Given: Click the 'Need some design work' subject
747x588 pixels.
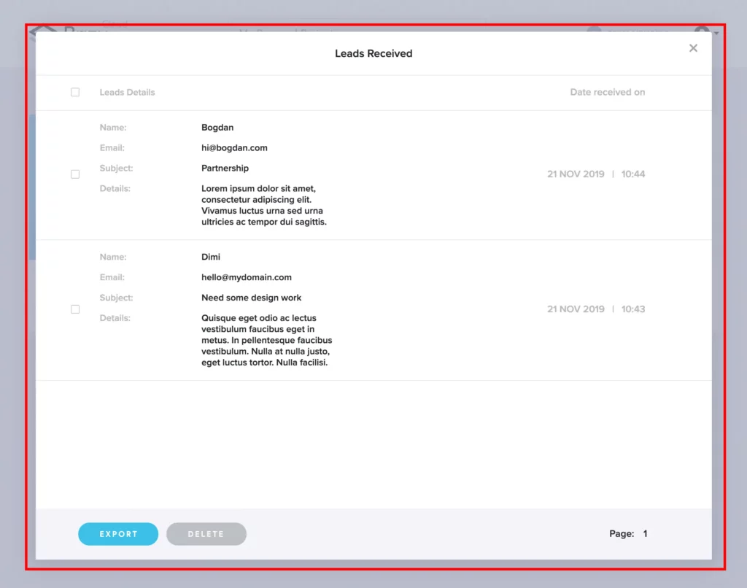Looking at the screenshot, I should click(251, 298).
